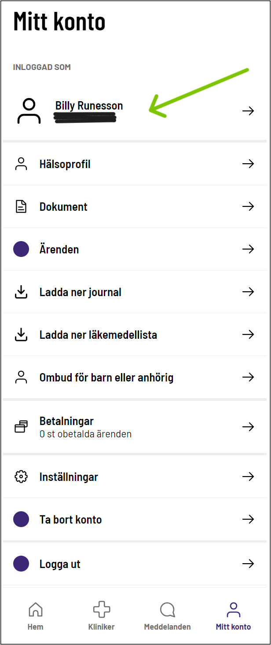Open Ombud för barn eller anhörig
Viewport: 271px width, 645px height.
106,377
